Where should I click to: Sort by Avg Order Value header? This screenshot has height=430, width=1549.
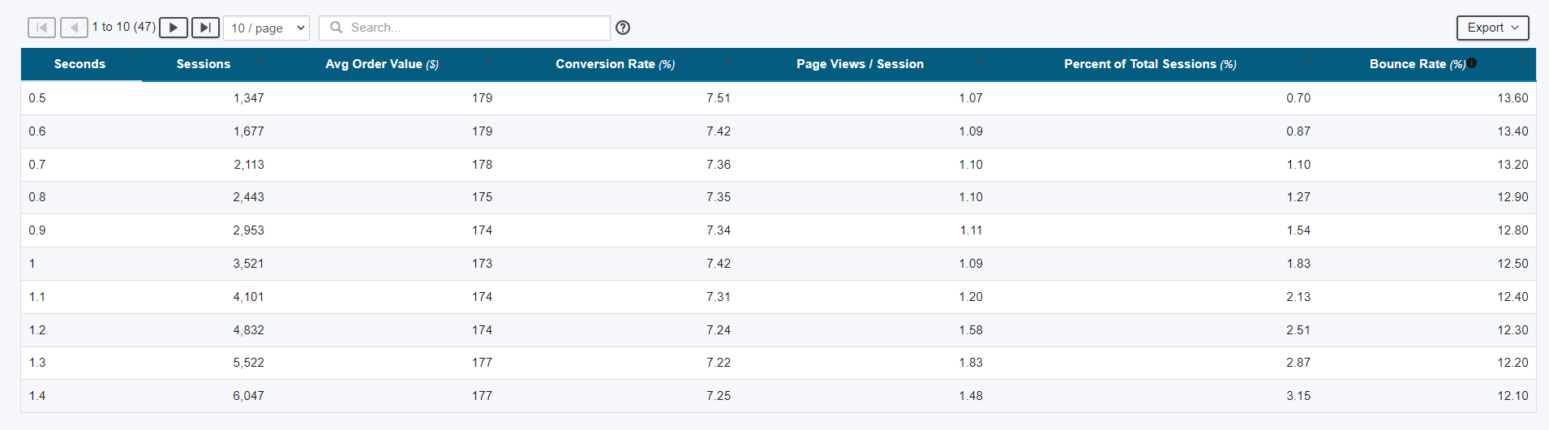coord(382,64)
